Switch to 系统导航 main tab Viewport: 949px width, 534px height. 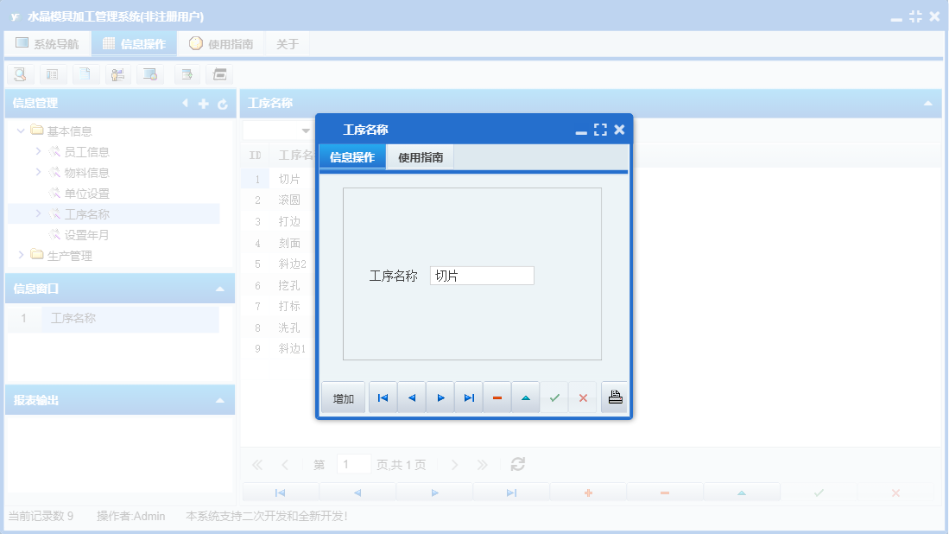pyautogui.click(x=47, y=43)
